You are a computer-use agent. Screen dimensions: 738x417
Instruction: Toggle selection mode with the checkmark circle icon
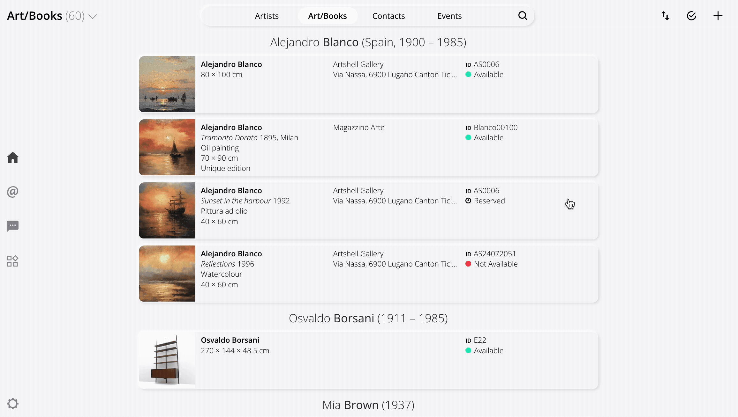pos(691,16)
